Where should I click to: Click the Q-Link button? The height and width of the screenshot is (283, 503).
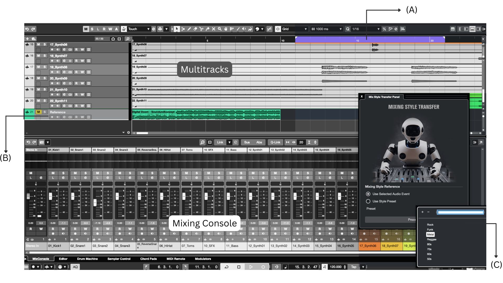[x=275, y=142]
